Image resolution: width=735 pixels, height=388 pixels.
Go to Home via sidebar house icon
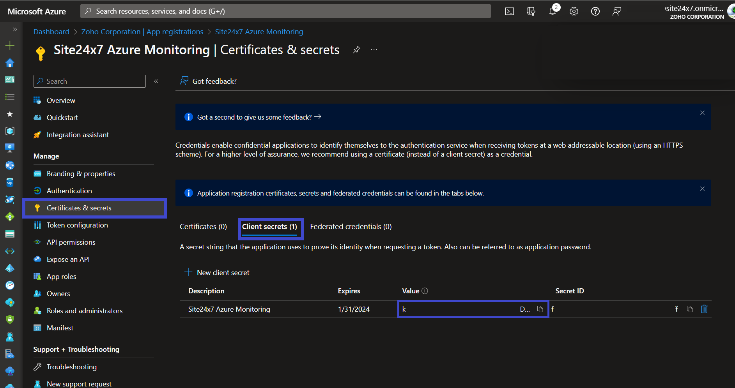10,63
